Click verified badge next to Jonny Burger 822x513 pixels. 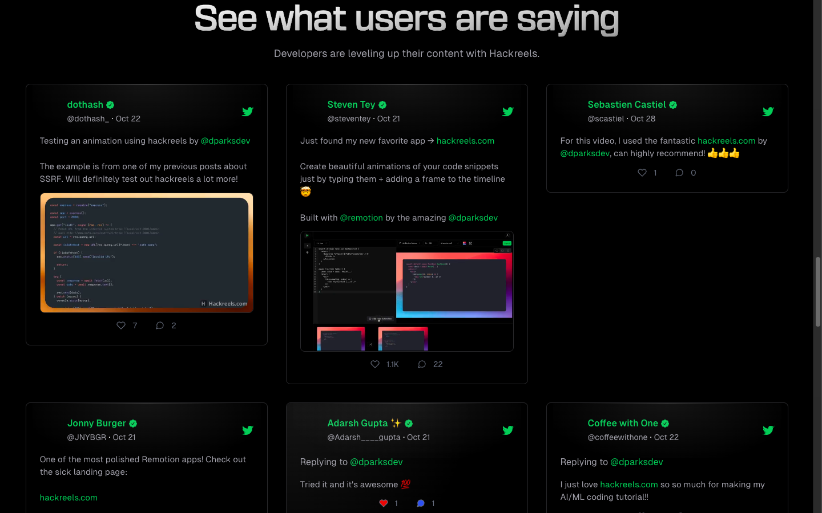coord(133,424)
